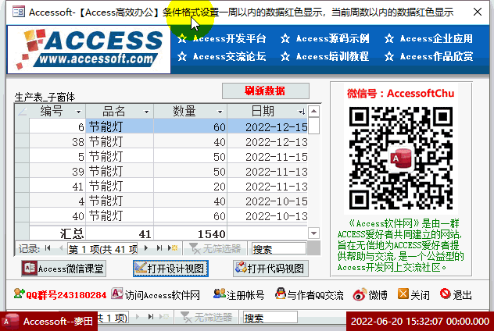Go to the last record in subform navigator
This screenshot has width=494, height=331.
(159, 248)
